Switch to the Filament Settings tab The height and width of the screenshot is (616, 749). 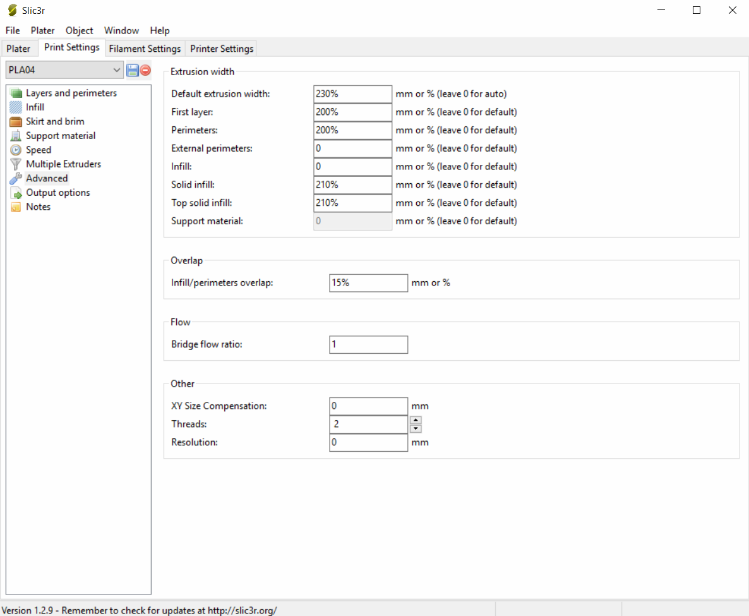point(145,49)
